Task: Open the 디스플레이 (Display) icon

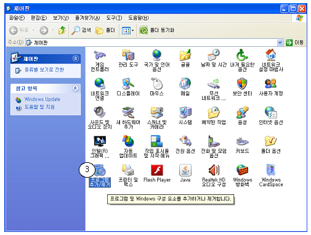Action: 128,84
